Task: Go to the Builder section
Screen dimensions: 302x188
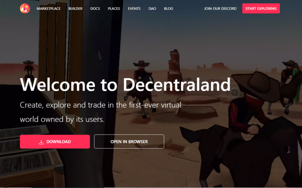Action: tap(75, 9)
